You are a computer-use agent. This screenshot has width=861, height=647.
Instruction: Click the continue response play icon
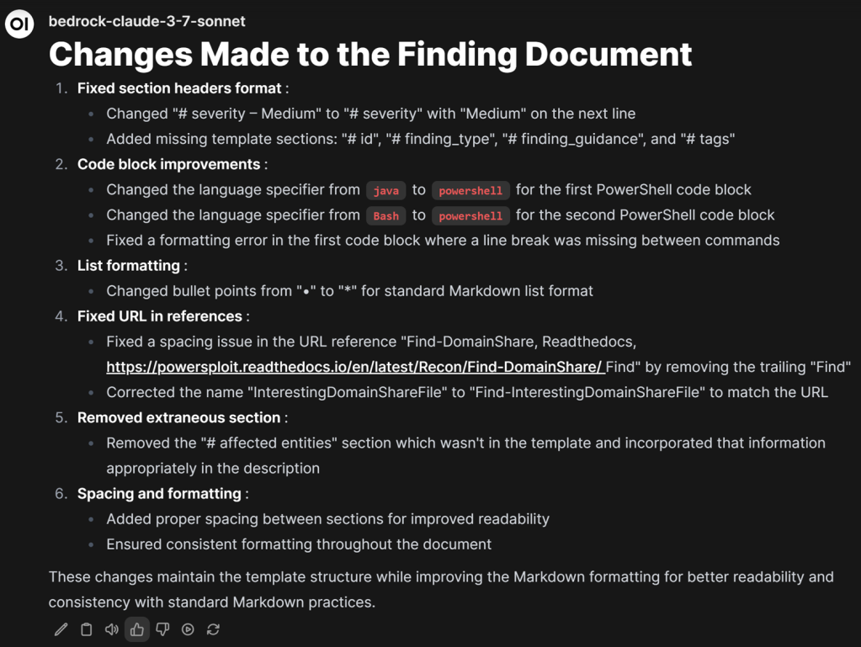(188, 629)
